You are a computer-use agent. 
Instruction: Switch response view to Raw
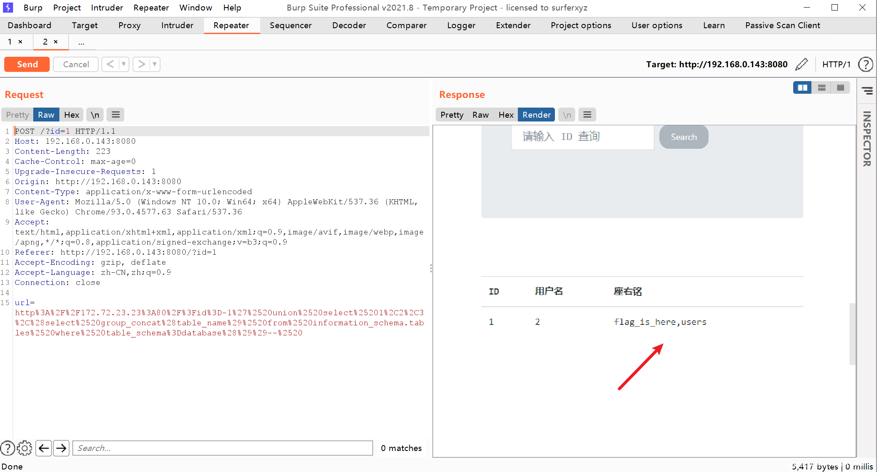coord(480,115)
